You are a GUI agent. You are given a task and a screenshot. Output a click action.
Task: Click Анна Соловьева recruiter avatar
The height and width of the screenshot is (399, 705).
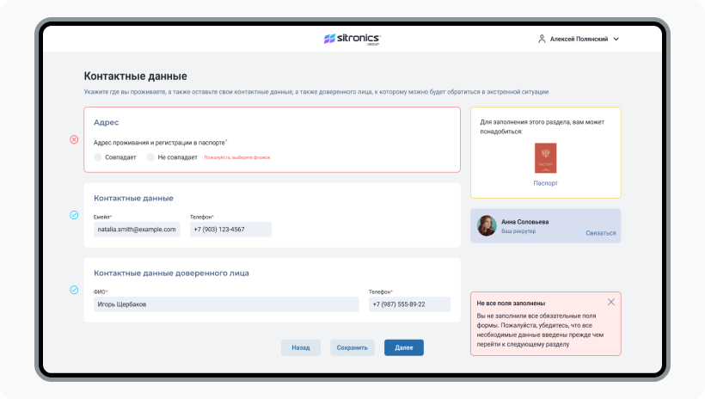tap(487, 225)
